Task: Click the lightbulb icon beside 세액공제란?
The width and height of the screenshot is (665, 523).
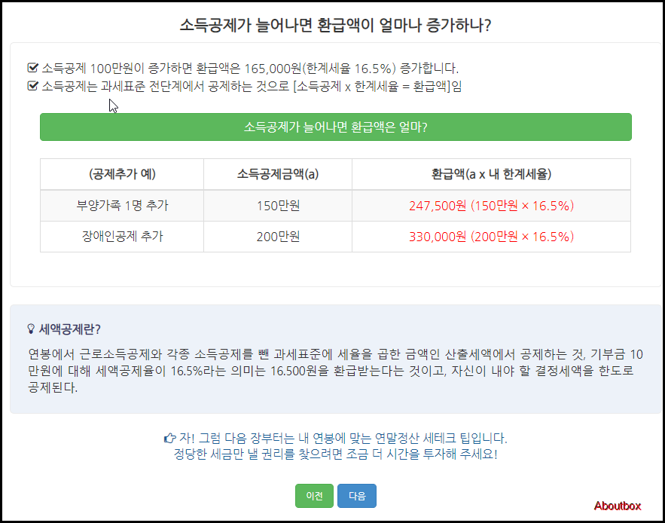Action: pyautogui.click(x=31, y=329)
